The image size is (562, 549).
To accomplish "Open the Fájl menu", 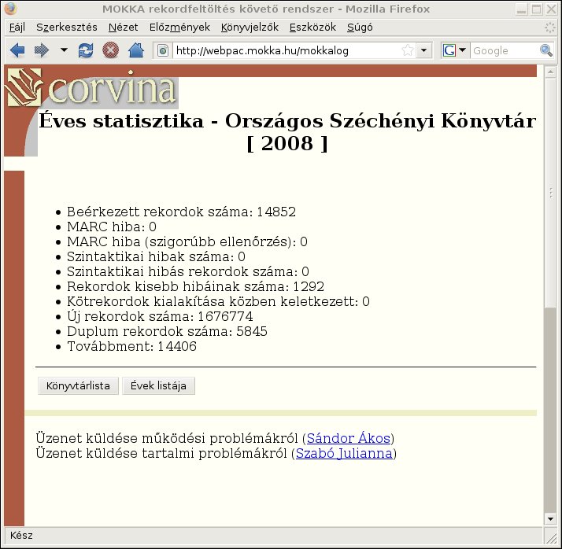I will click(x=17, y=28).
